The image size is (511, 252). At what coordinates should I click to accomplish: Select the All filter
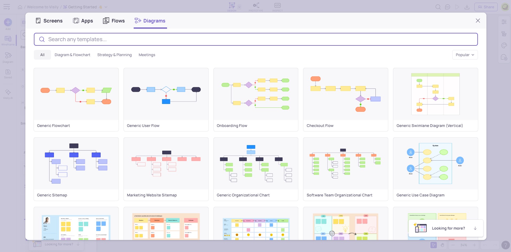(42, 55)
